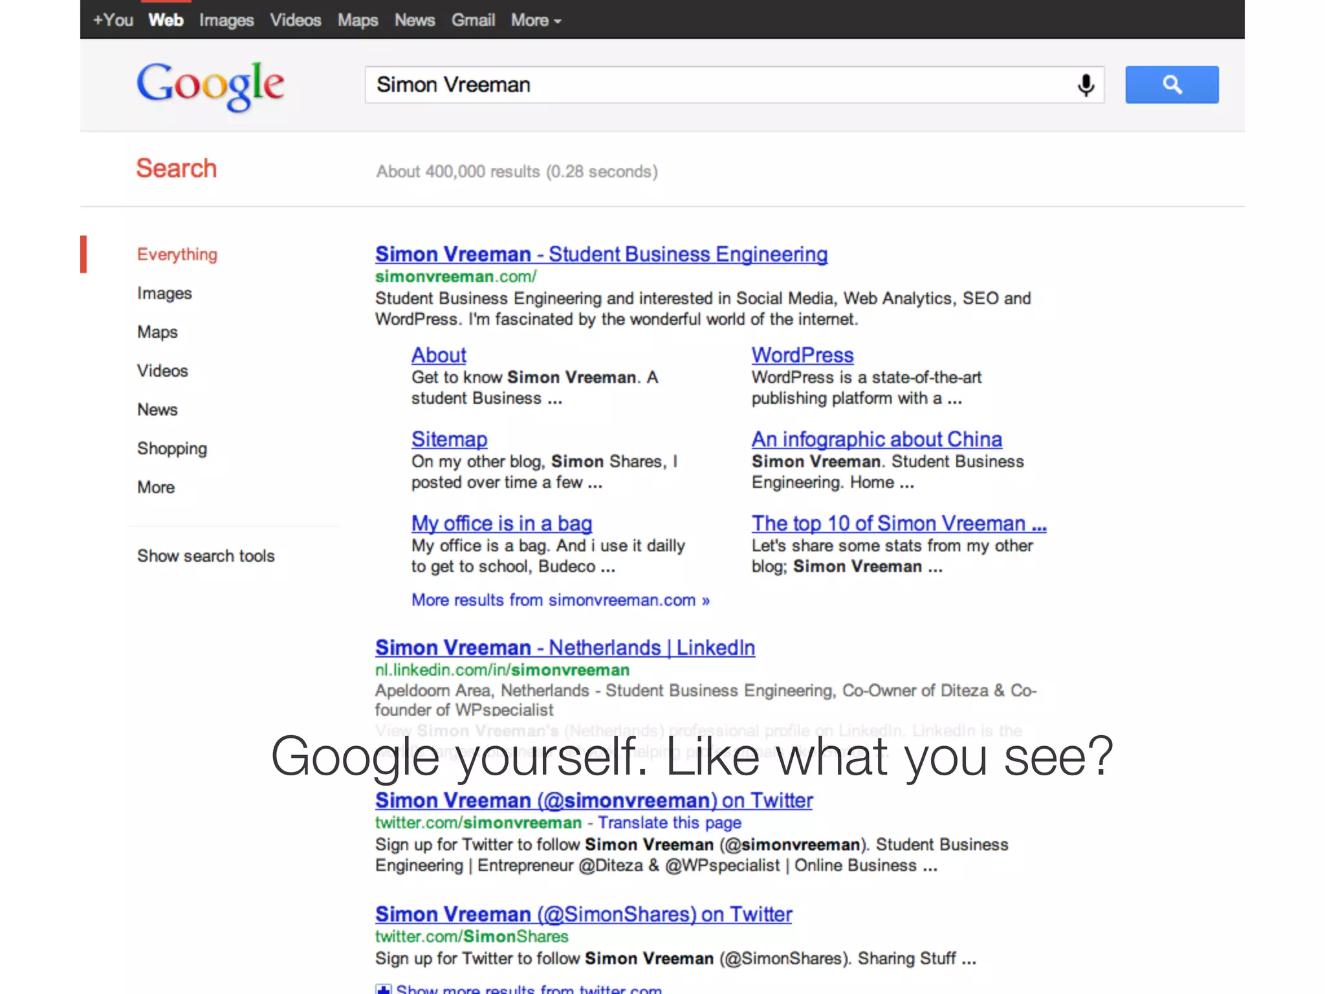1325x994 pixels.
Task: Open Simon Vreeman Student Business Engineering result
Action: 601,254
